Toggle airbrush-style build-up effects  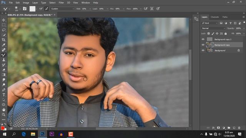point(146,8)
